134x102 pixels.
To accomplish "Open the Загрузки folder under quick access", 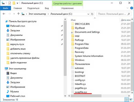I will tap(15, 31).
